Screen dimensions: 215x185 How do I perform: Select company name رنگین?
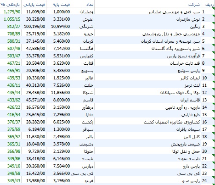195,27
